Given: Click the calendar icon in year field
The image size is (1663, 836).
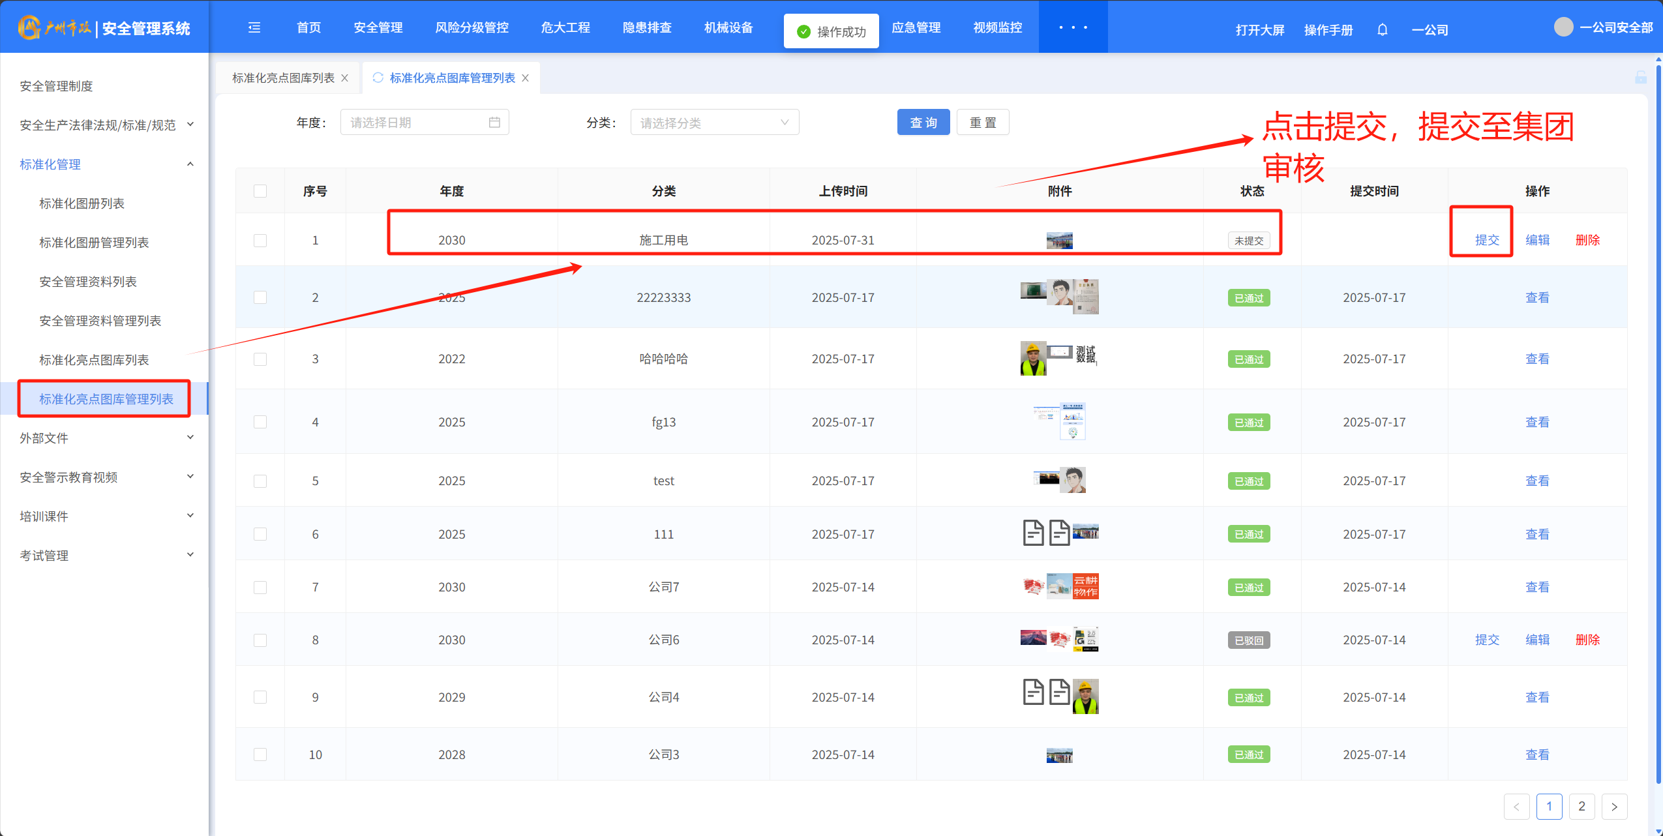Looking at the screenshot, I should click(494, 123).
